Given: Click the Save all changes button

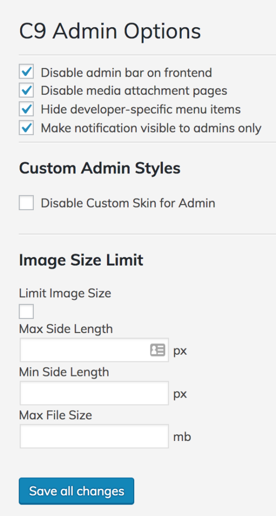Looking at the screenshot, I should tap(76, 491).
